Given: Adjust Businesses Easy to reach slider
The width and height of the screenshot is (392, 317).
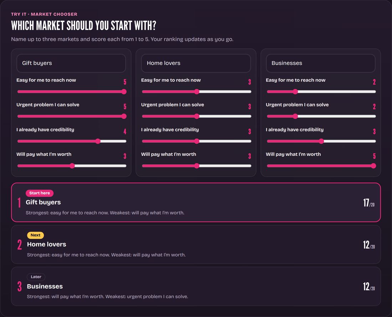Looking at the screenshot, I should pos(321,92).
